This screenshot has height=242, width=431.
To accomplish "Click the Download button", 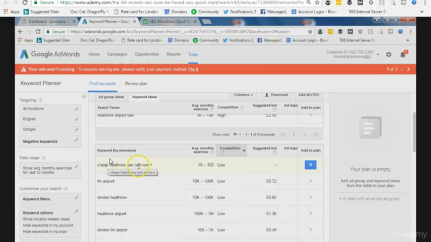I will [x=276, y=95].
